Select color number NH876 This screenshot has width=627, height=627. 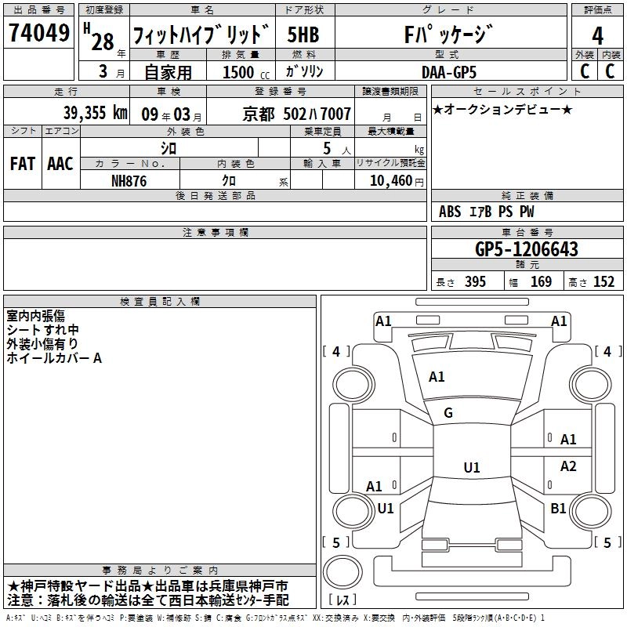pos(129,181)
